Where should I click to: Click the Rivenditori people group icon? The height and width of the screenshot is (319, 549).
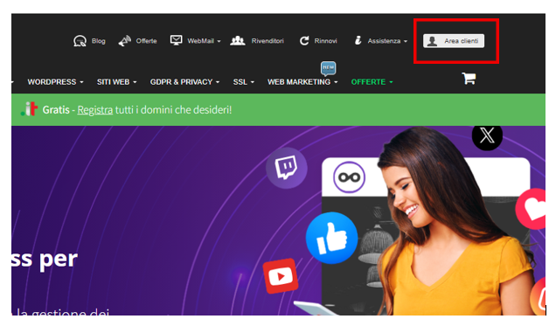[x=238, y=40]
